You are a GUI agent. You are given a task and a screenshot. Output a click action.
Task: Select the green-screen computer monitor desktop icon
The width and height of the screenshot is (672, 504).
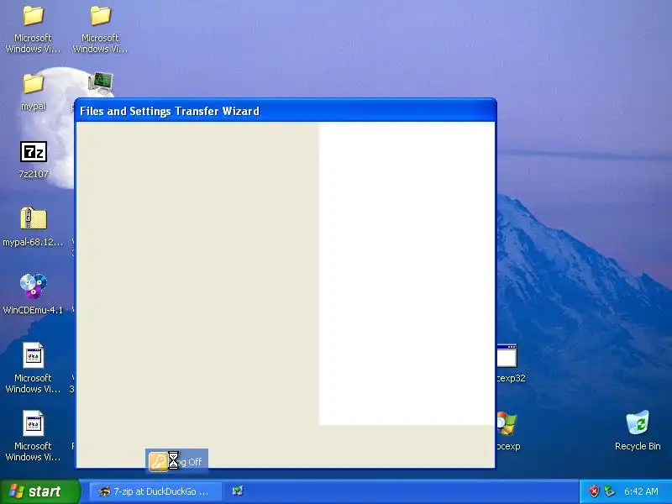pyautogui.click(x=101, y=82)
